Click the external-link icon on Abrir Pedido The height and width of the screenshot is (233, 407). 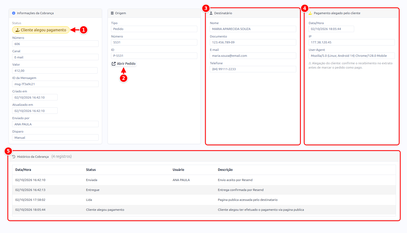[114, 64]
